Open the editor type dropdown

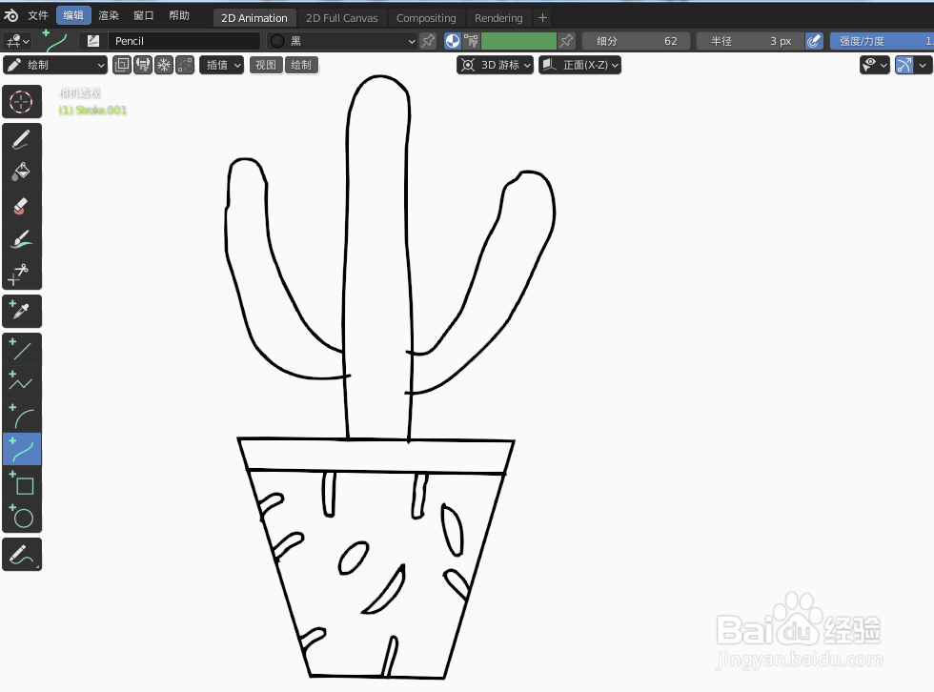pyautogui.click(x=17, y=41)
